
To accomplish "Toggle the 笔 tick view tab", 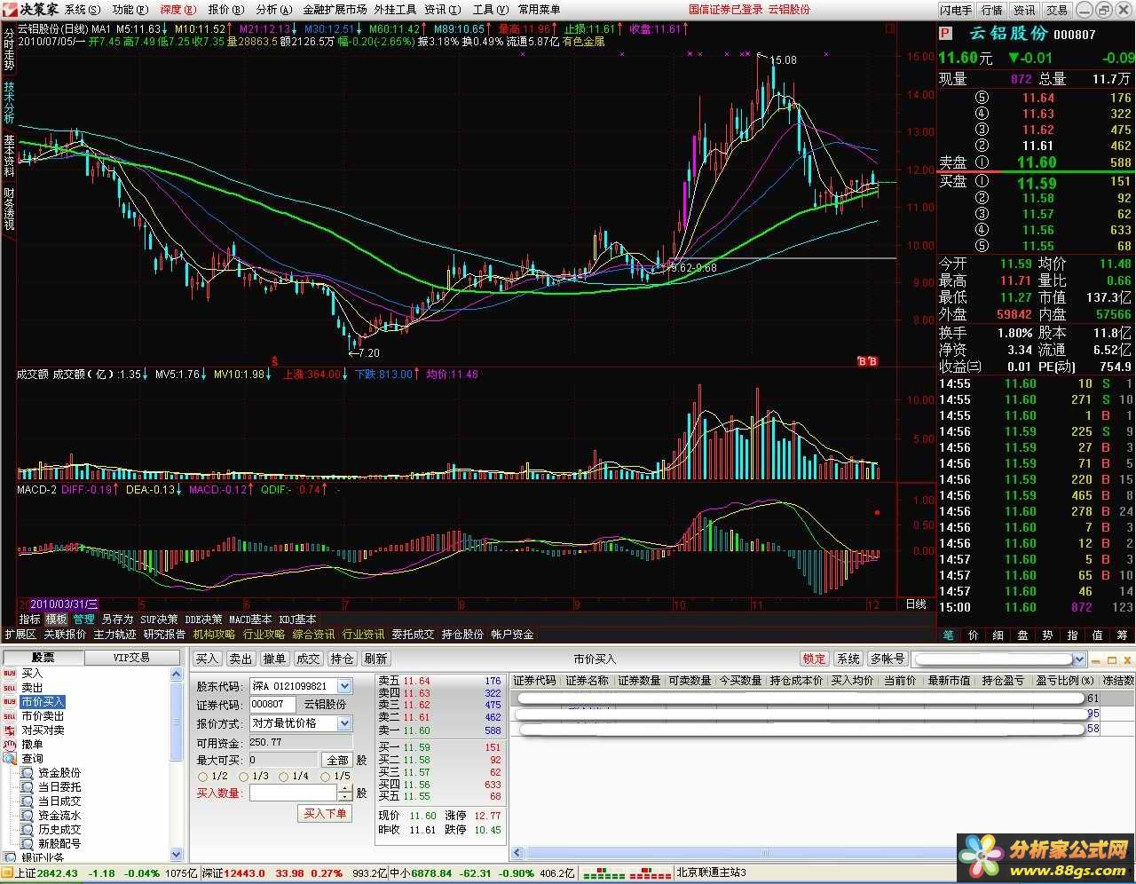I will click(x=949, y=635).
